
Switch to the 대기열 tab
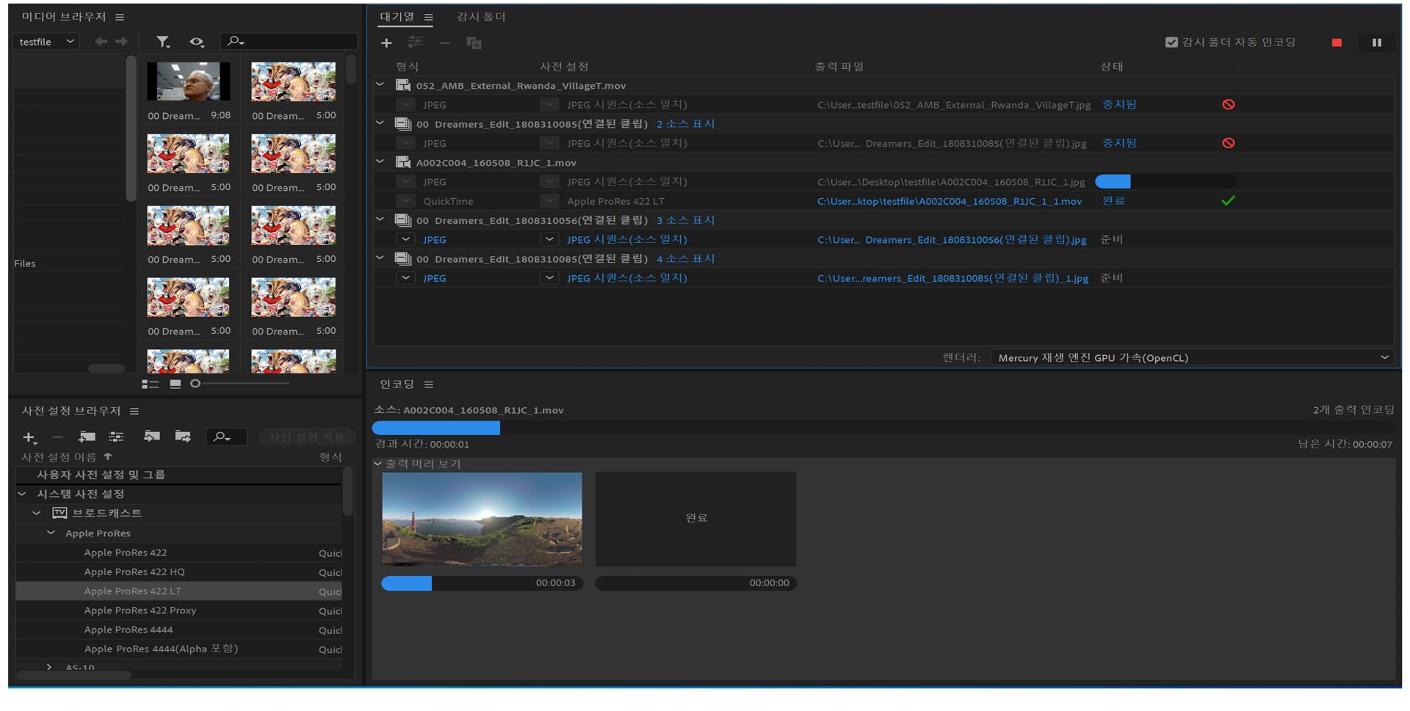tap(397, 17)
